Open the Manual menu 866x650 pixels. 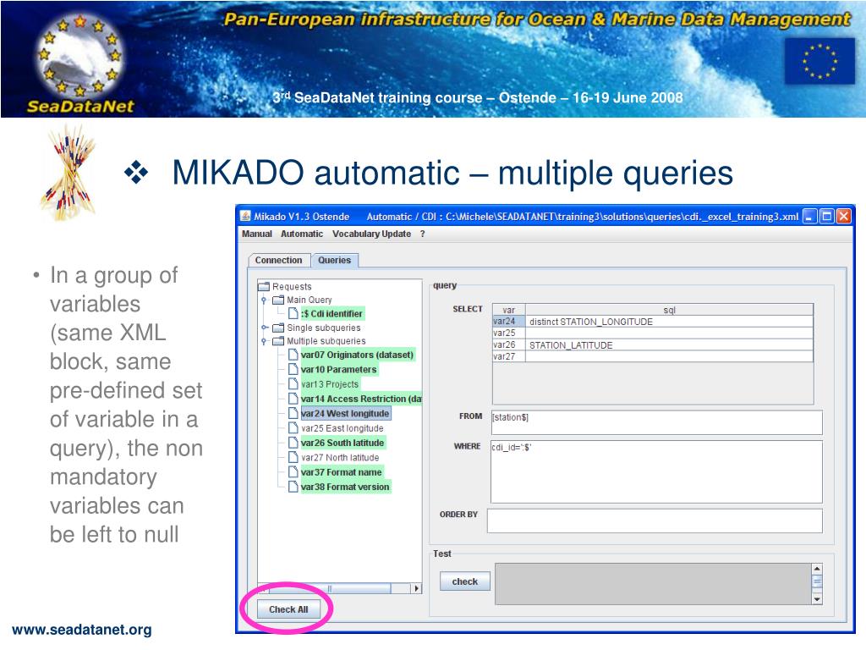(257, 234)
